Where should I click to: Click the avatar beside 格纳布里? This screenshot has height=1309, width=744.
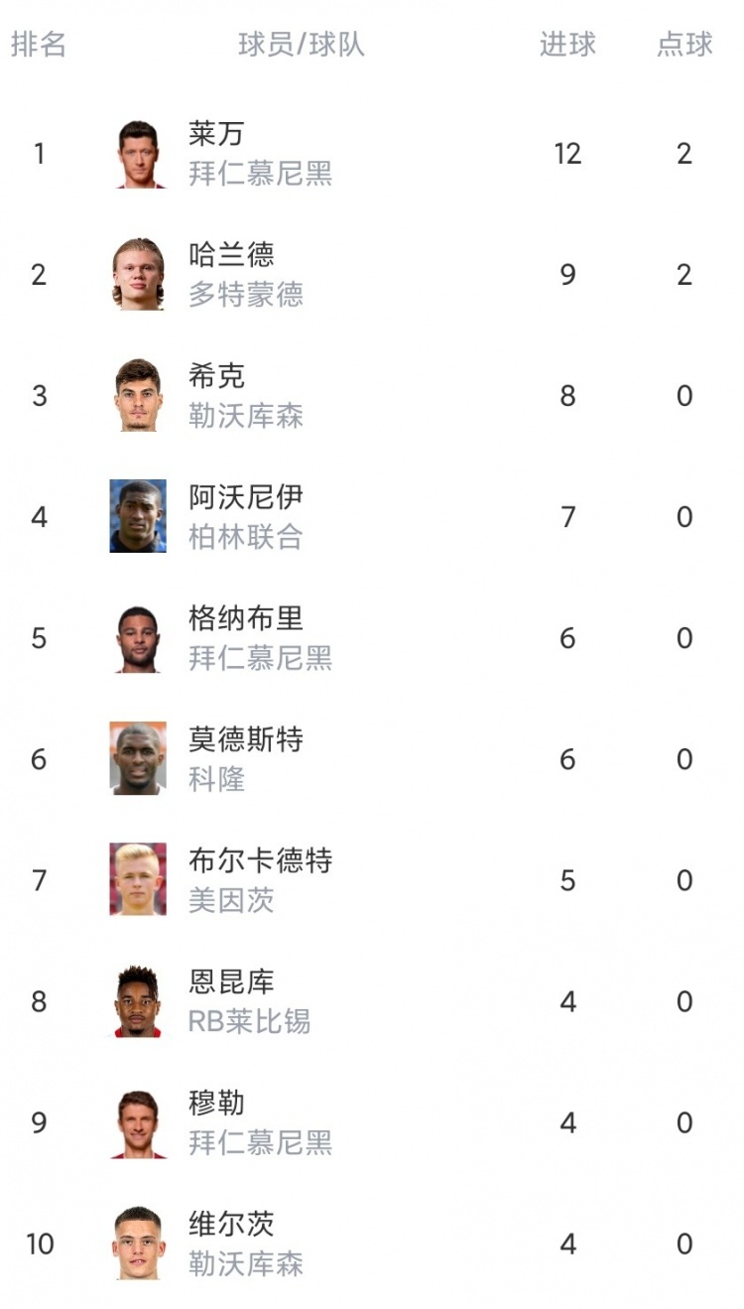pos(138,638)
